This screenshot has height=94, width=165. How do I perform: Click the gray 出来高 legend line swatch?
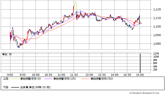(15, 87)
